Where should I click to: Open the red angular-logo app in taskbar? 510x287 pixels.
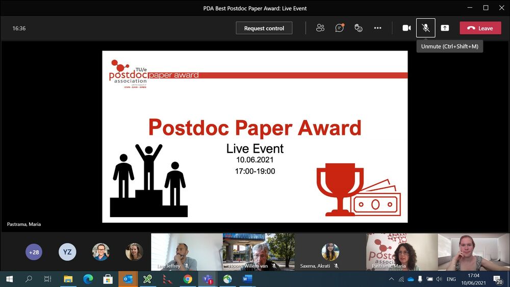point(167,279)
